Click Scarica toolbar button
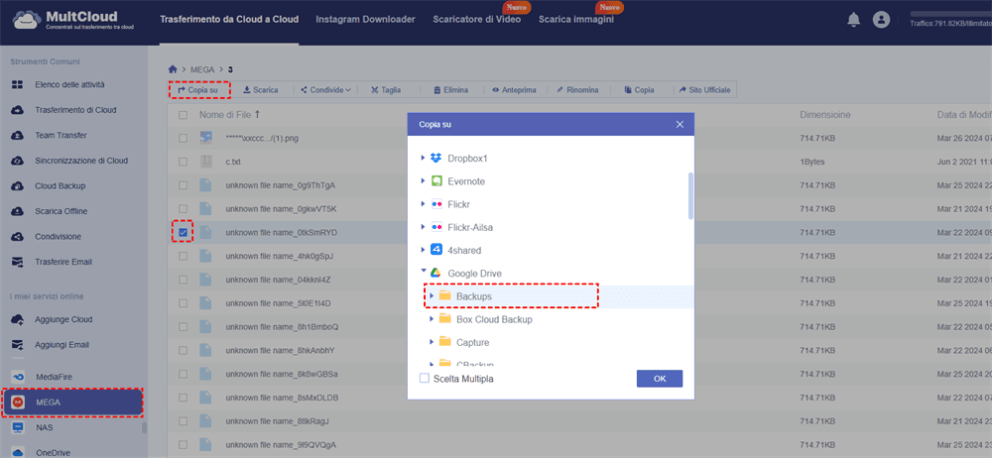The image size is (992, 458). 261,90
